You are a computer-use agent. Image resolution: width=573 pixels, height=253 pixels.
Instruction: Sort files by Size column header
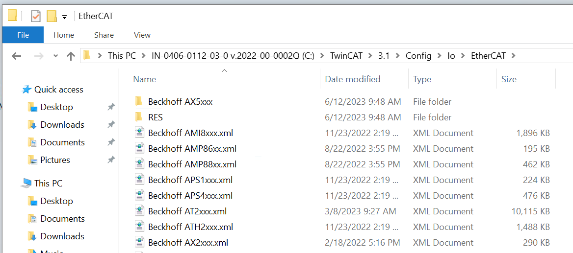509,79
